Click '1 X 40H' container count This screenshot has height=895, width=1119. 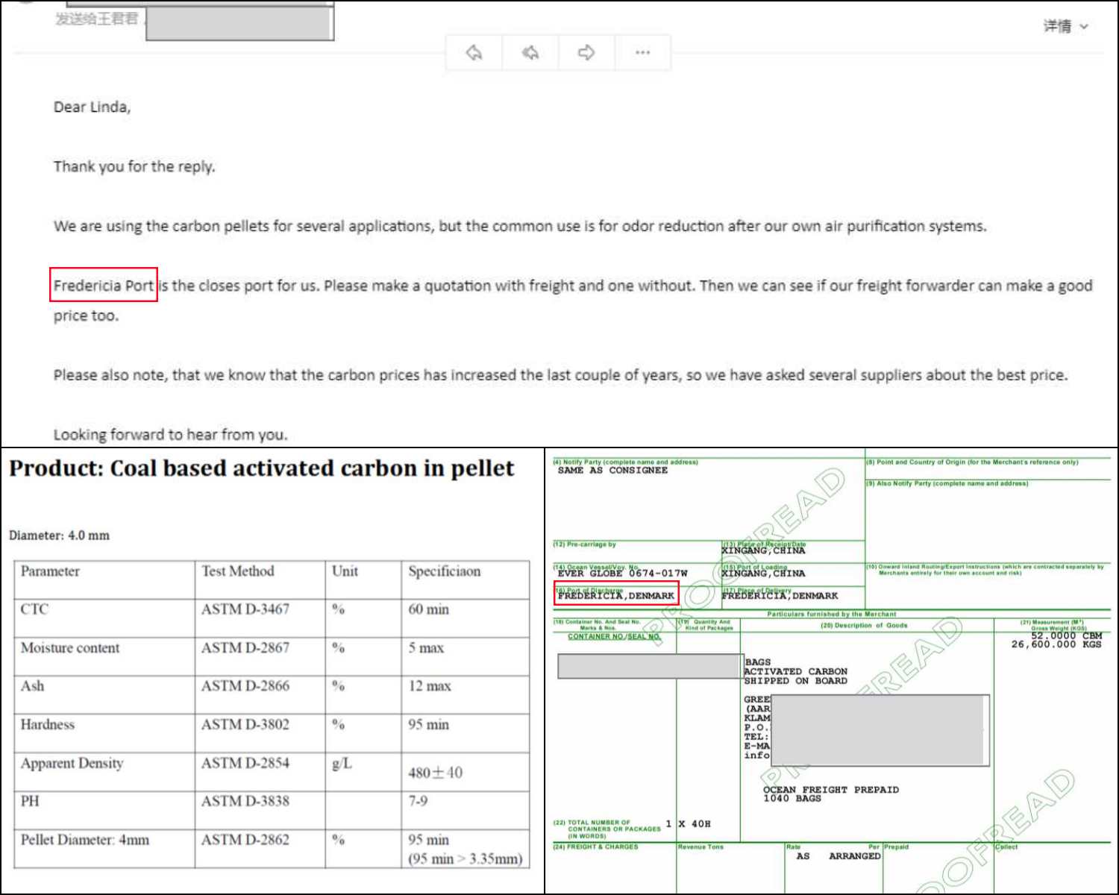click(x=689, y=824)
